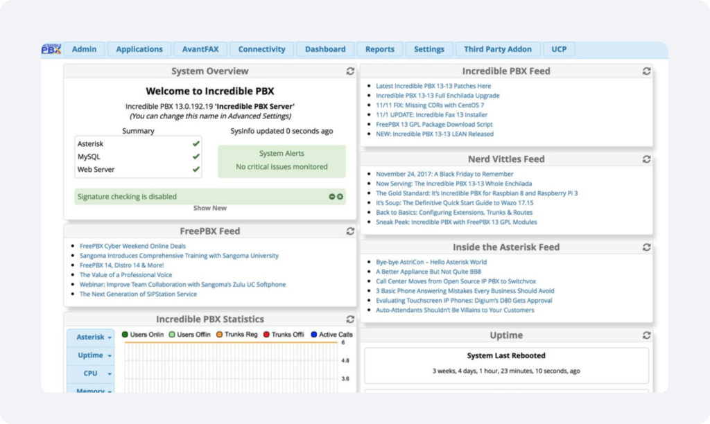
Task: Open the Auto-Attendants Shouldn't Be Villains link
Action: pyautogui.click(x=455, y=310)
